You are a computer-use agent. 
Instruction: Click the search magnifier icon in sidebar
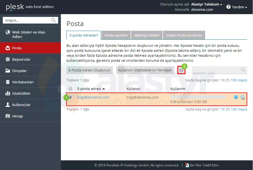[54, 20]
